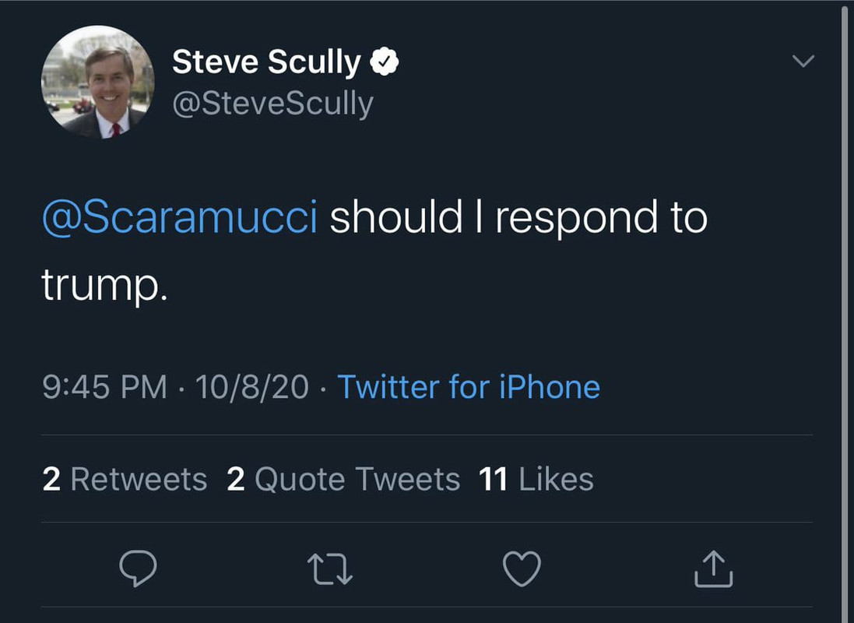Screen dimensions: 854x623
Task: Click the tweet text 'should I respond to'
Action: pos(518,217)
